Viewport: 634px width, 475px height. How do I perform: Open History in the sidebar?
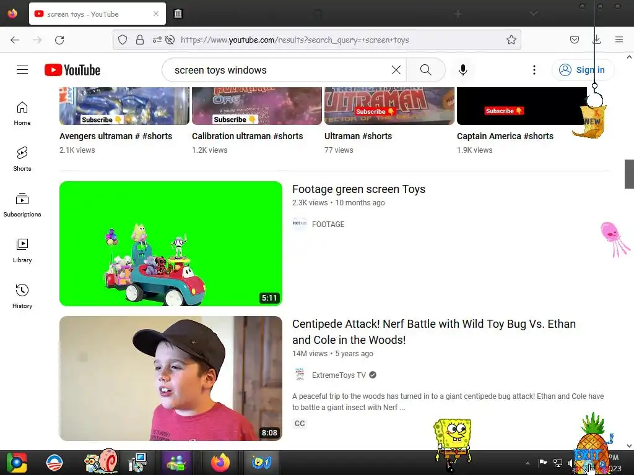[x=22, y=296]
